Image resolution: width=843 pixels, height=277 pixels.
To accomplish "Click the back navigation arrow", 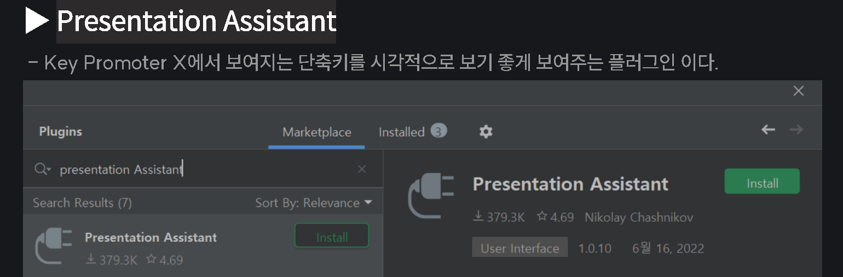I will [768, 129].
